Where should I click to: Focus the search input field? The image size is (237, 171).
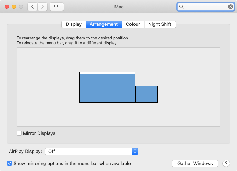point(205,7)
